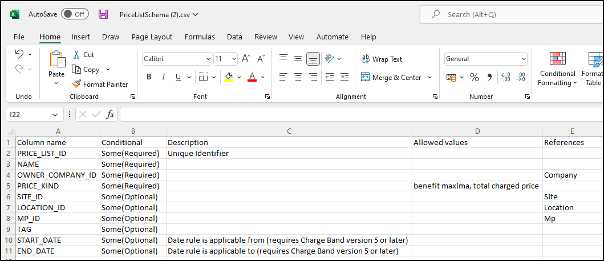The width and height of the screenshot is (604, 261).
Task: Open the Calibri font name dropdown
Action: tap(208, 59)
